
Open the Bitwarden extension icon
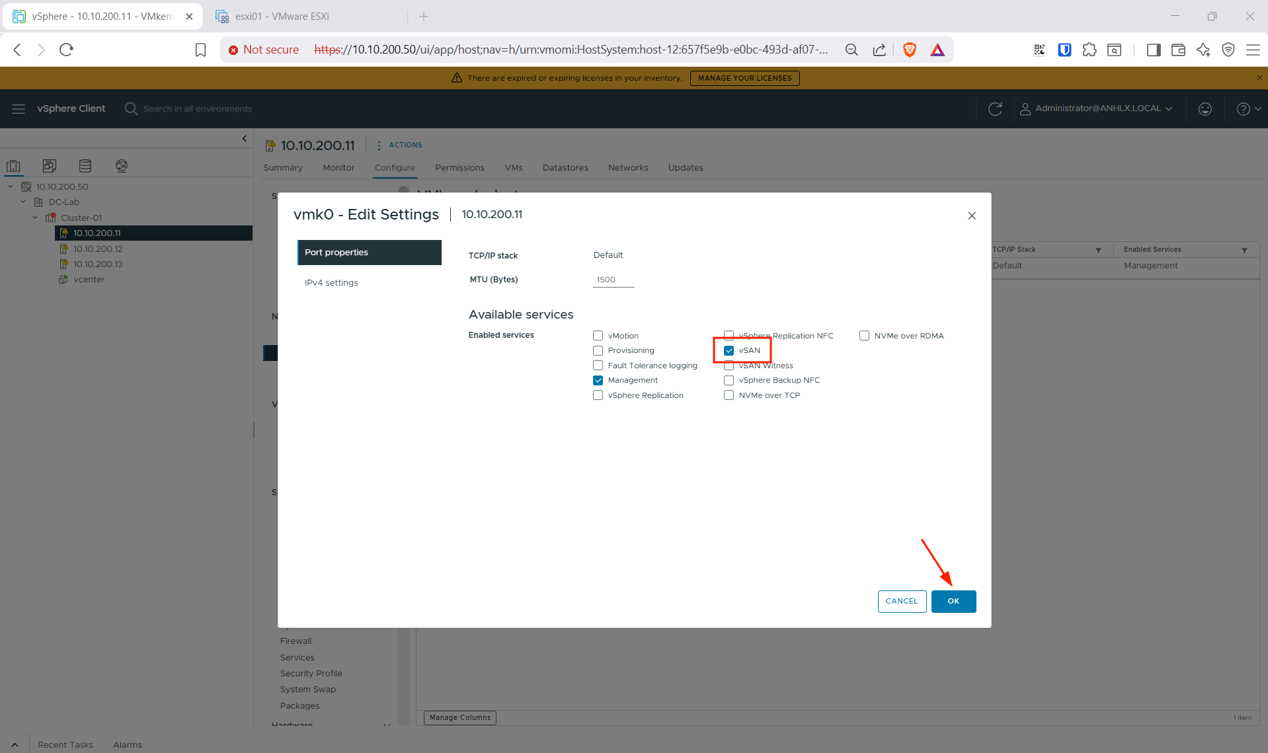[x=1064, y=50]
